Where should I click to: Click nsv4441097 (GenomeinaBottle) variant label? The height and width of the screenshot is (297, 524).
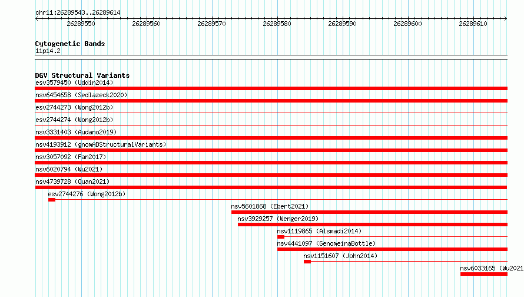[326, 243]
